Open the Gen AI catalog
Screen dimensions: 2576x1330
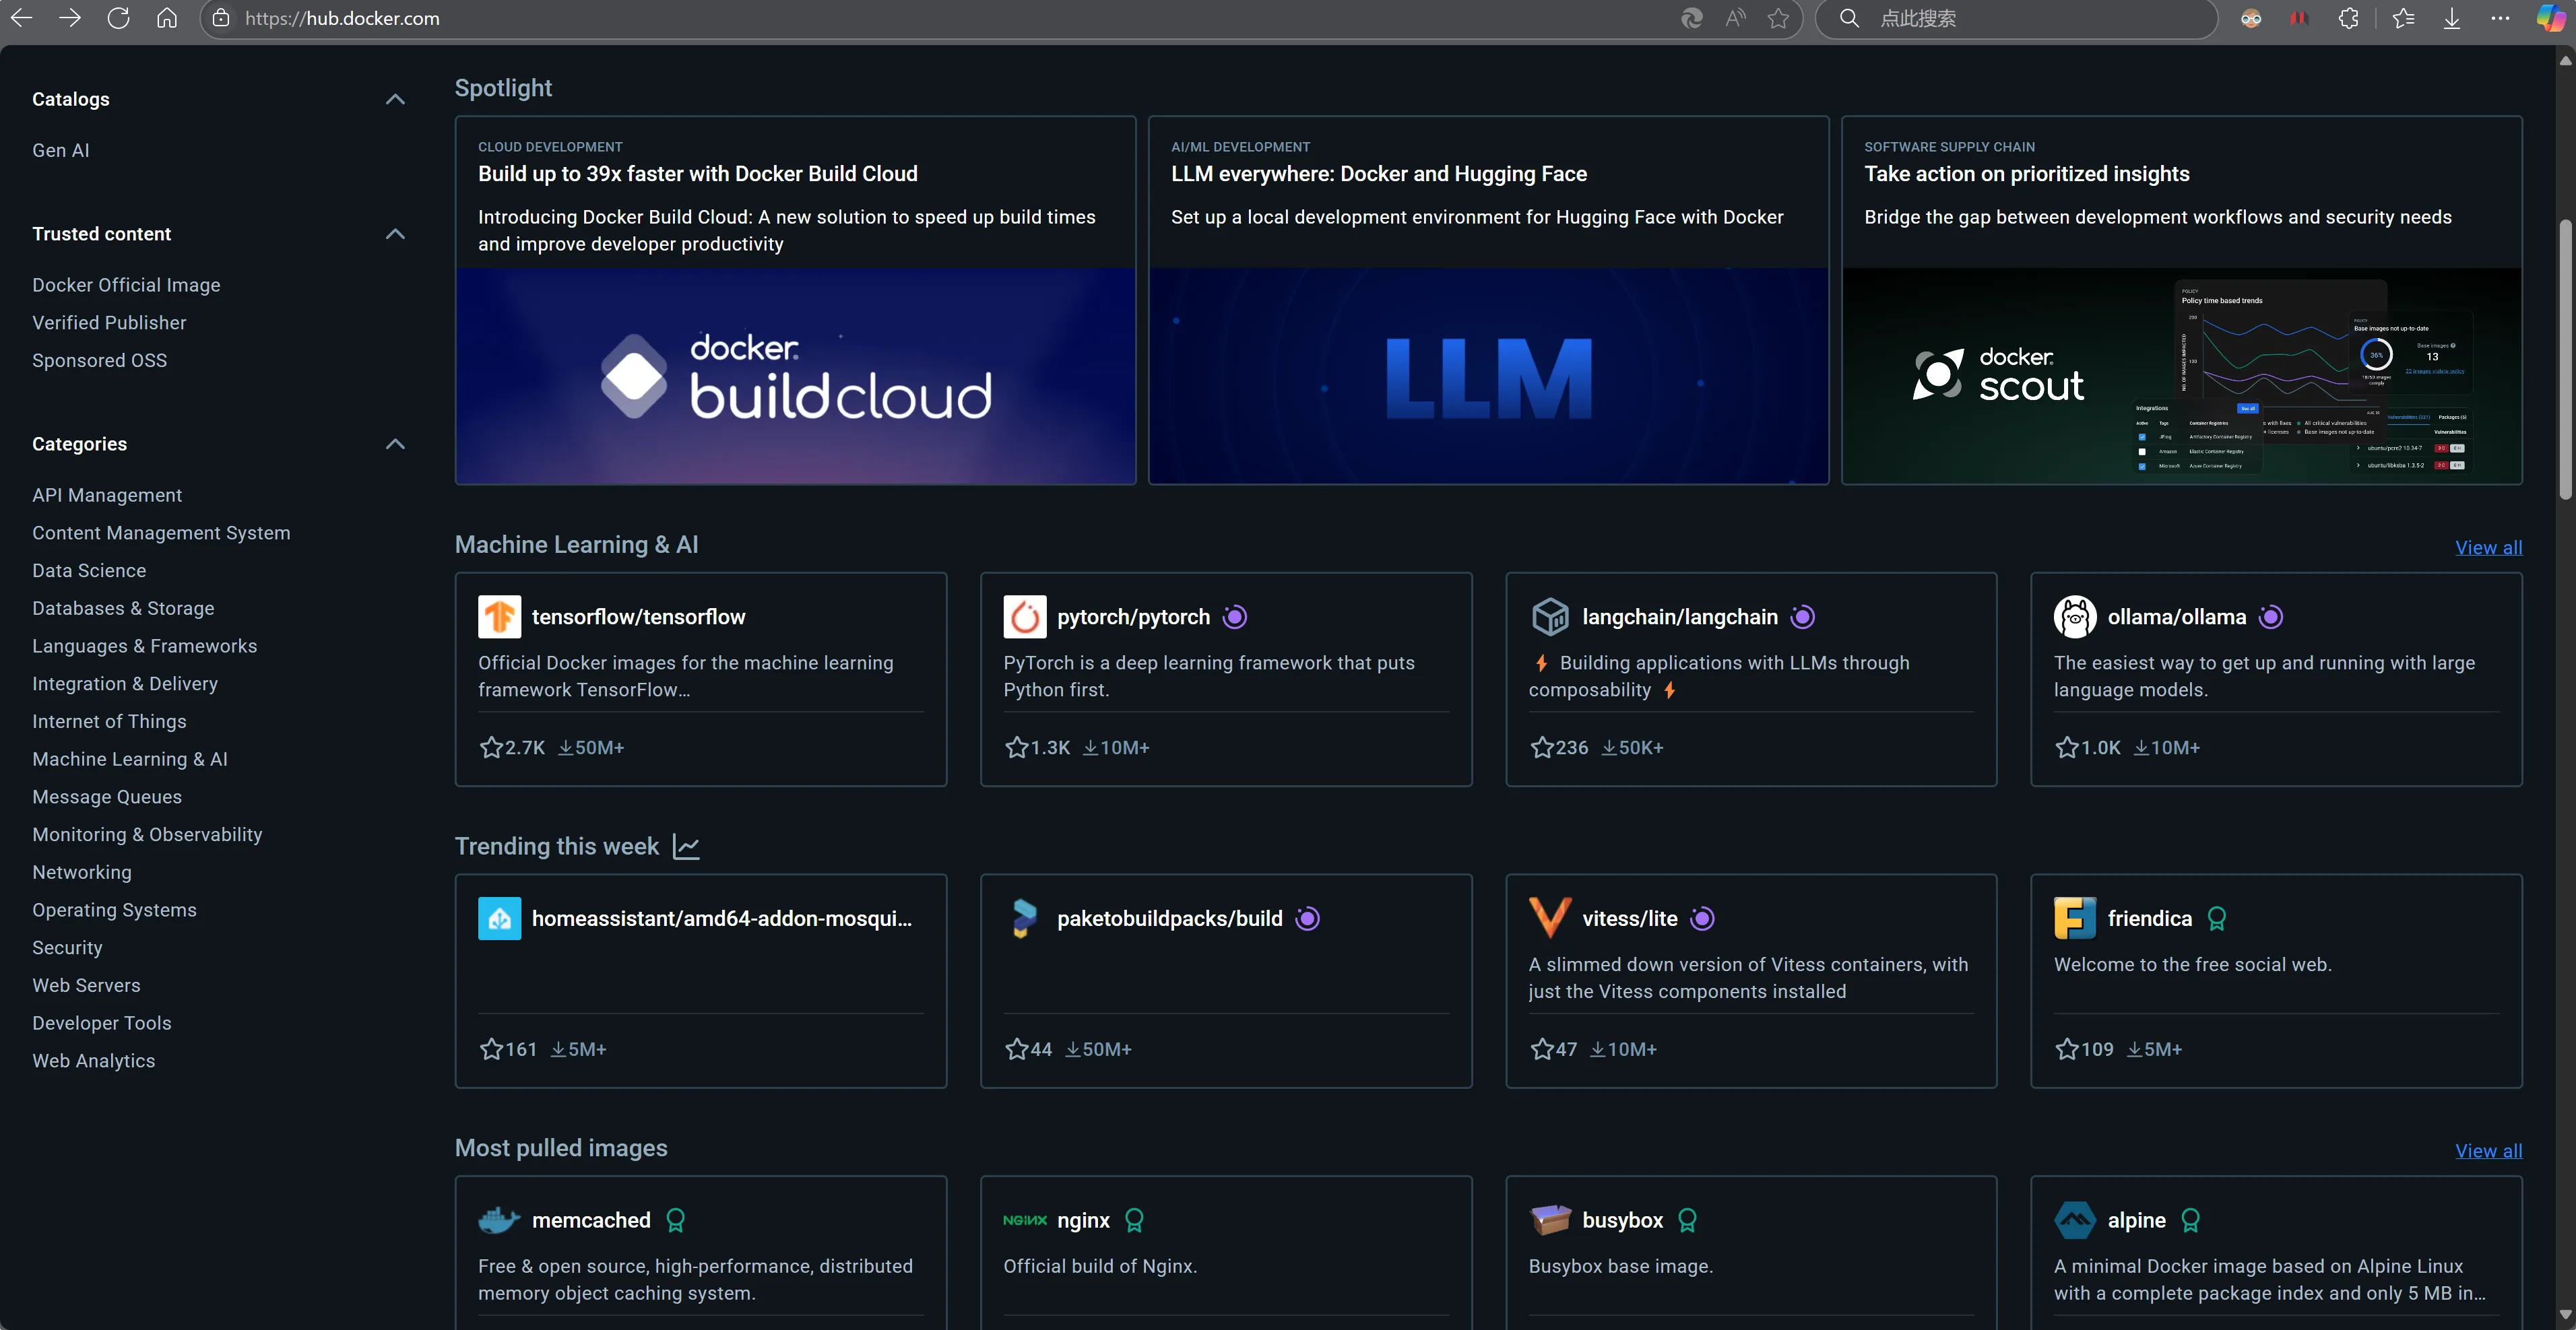[x=60, y=150]
